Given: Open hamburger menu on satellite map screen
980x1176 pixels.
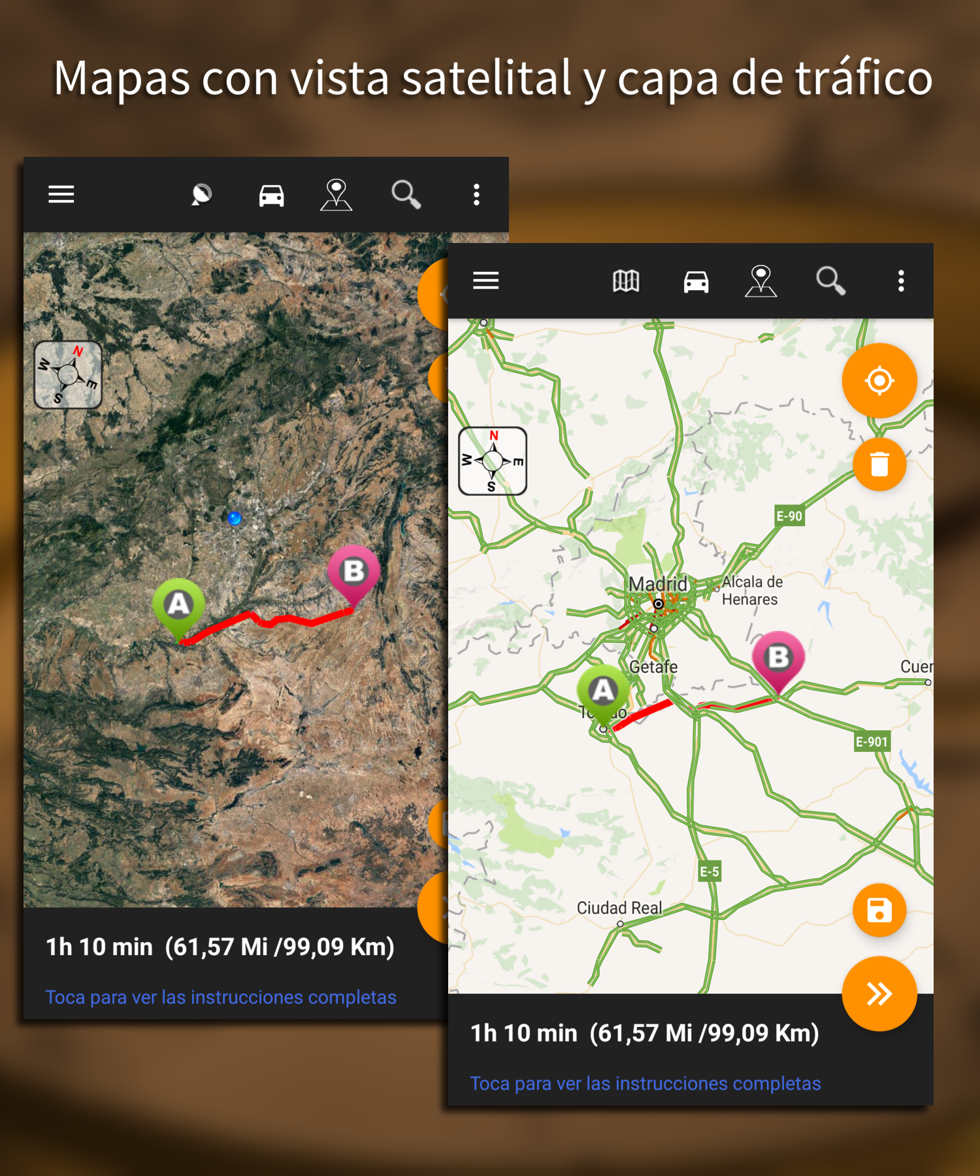Looking at the screenshot, I should tap(61, 194).
